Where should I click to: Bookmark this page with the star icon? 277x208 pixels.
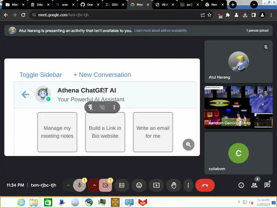click(209, 15)
